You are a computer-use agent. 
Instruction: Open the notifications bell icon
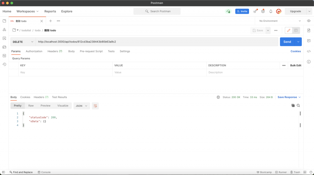click(271, 11)
